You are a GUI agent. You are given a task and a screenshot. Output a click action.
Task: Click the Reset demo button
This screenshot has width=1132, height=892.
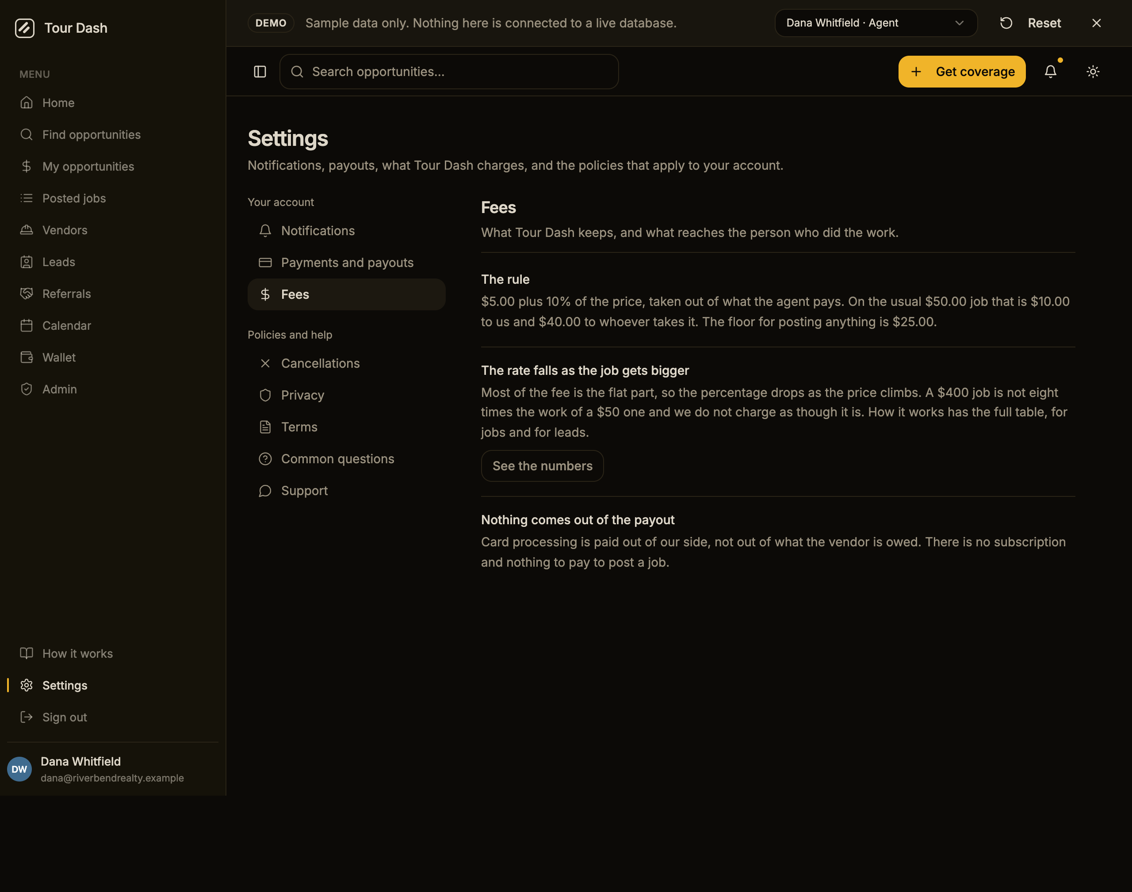(1030, 23)
